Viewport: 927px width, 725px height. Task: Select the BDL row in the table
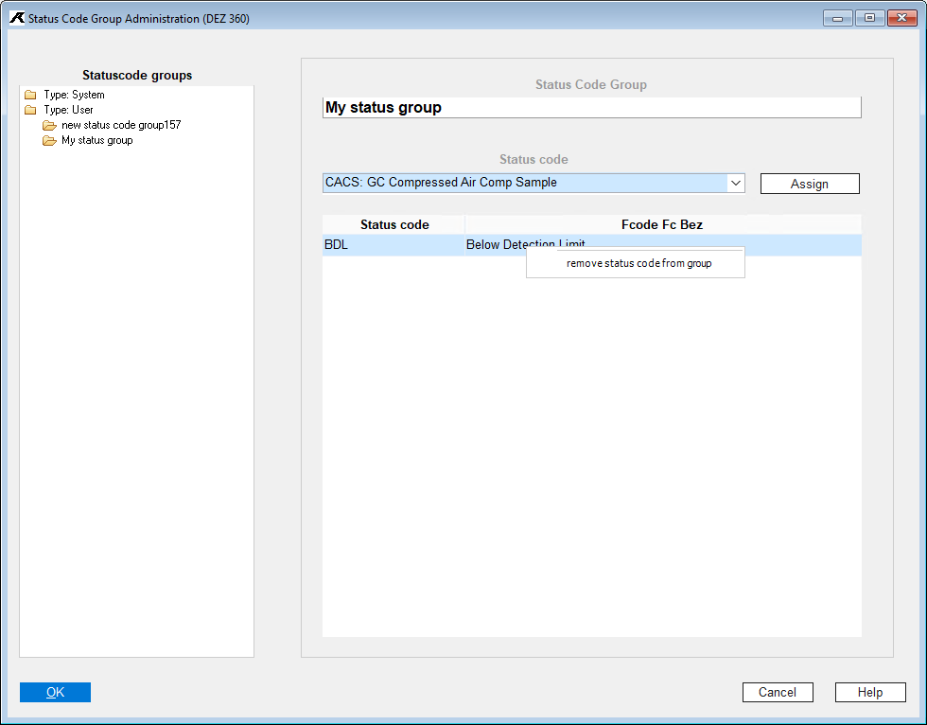point(393,245)
